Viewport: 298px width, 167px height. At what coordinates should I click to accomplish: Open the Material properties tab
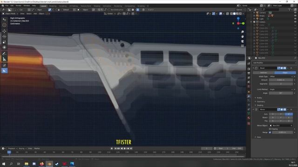[249, 118]
